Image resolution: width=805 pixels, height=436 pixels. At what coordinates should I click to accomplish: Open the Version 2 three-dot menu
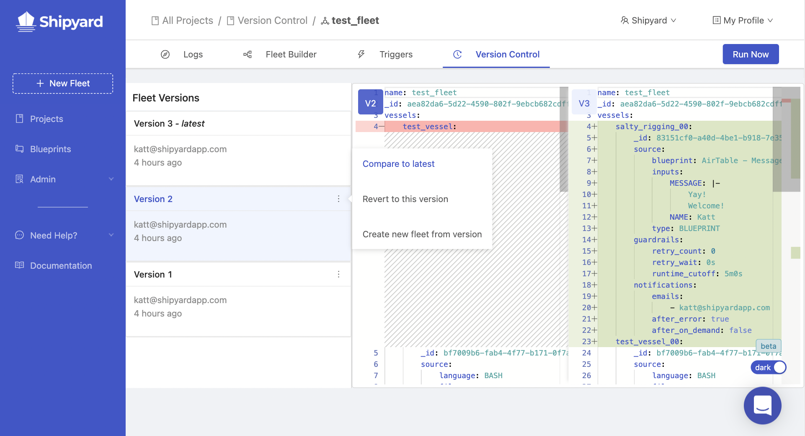[x=338, y=199]
